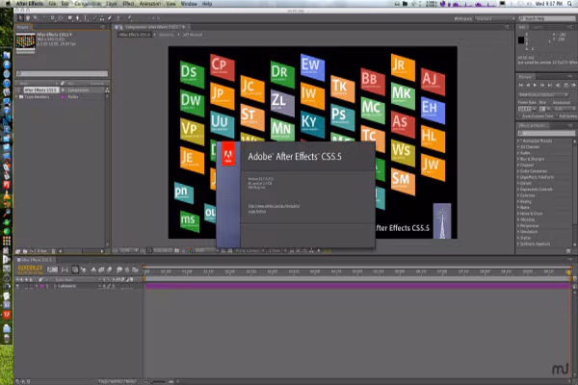This screenshot has width=578, height=385.
Task: Check the From Current Time checkbox
Action: point(520,116)
